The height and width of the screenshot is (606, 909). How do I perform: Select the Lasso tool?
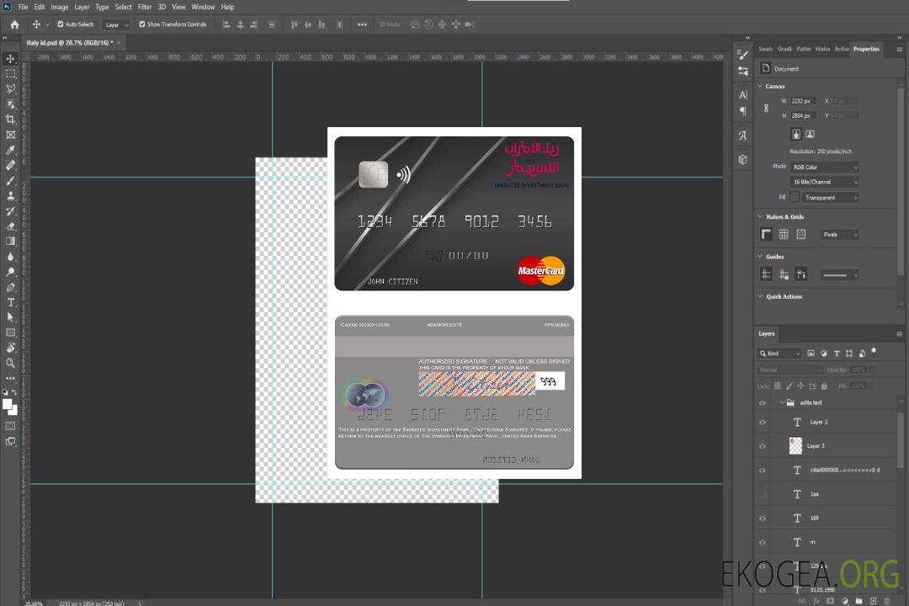point(10,88)
